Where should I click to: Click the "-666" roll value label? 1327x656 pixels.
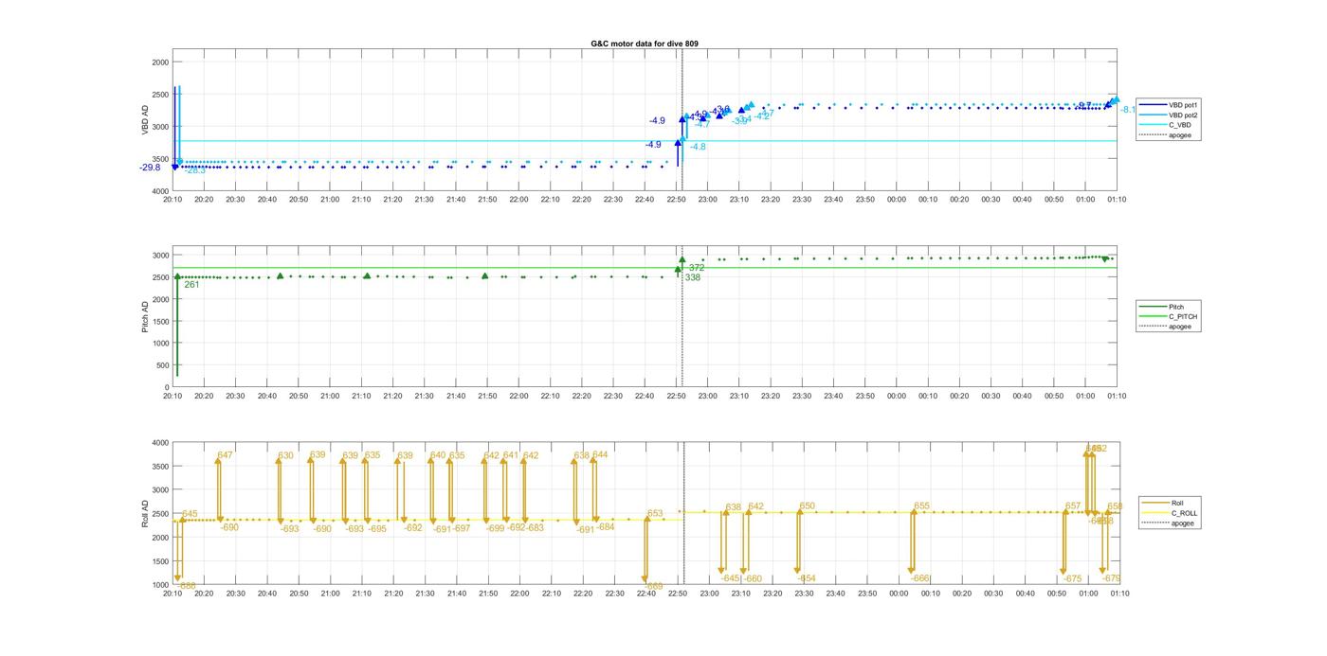coord(920,578)
